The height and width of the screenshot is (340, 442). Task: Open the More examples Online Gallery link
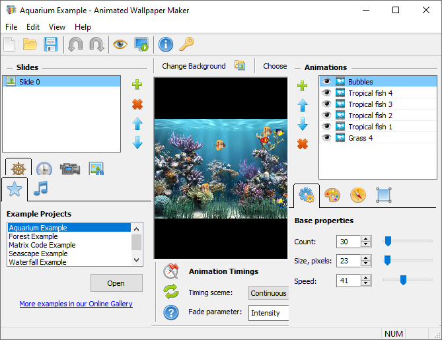pos(76,304)
